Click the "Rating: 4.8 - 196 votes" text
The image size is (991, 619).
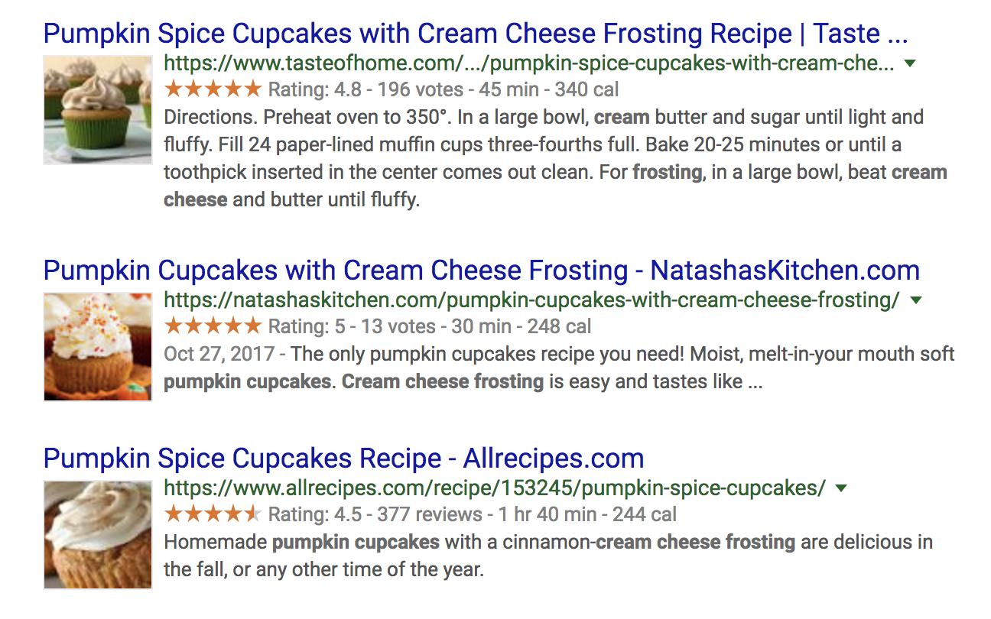pyautogui.click(x=366, y=90)
